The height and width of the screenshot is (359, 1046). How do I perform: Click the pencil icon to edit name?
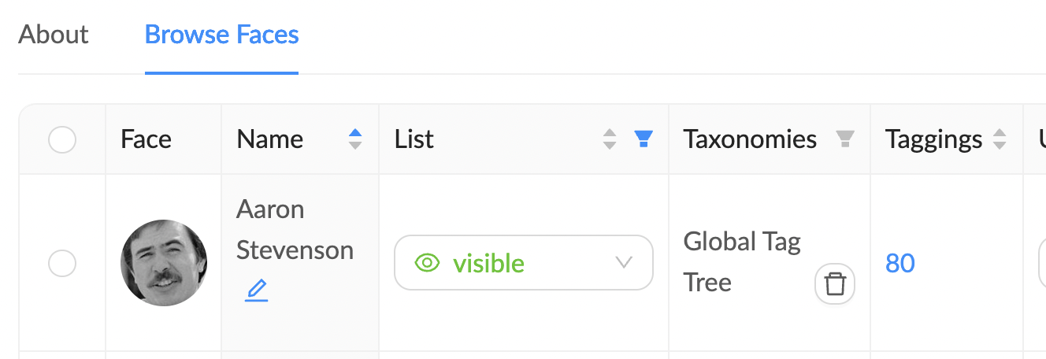(x=257, y=292)
